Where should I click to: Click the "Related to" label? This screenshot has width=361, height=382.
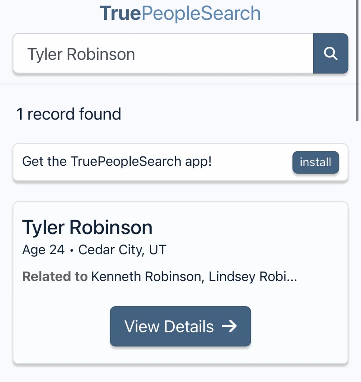55,277
